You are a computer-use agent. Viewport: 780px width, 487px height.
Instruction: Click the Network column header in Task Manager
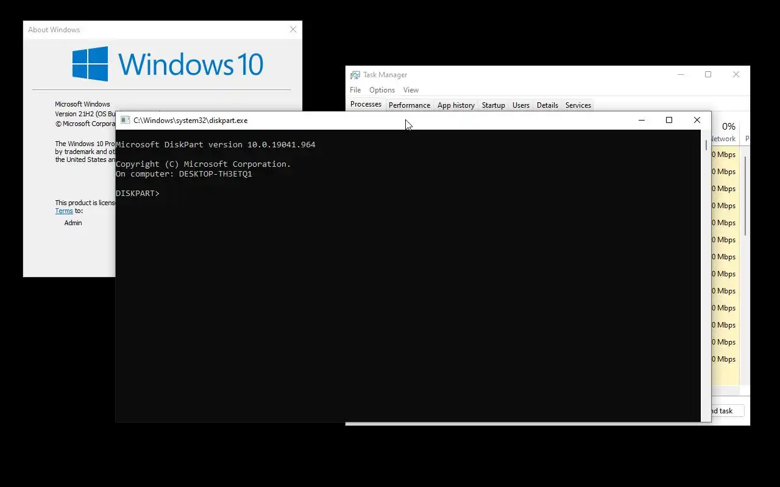coord(725,132)
